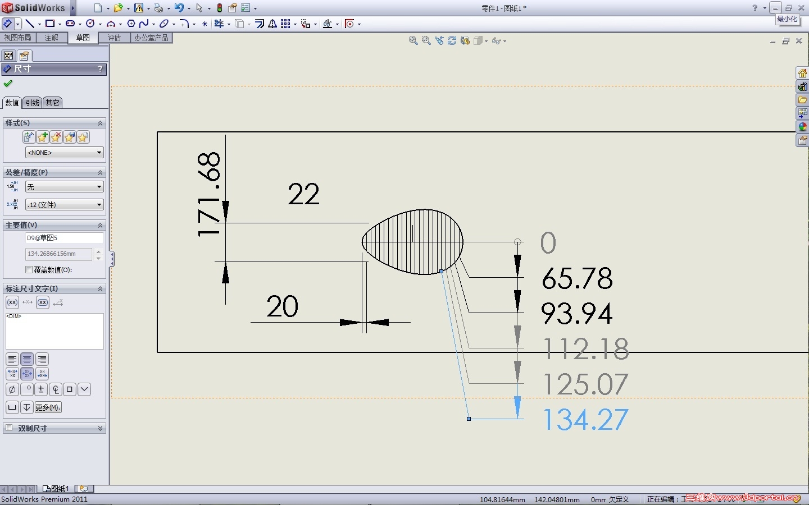Select the Polygon sketch tool
The height and width of the screenshot is (505, 809).
pyautogui.click(x=131, y=24)
